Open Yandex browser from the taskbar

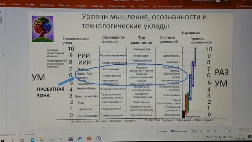coord(61,139)
